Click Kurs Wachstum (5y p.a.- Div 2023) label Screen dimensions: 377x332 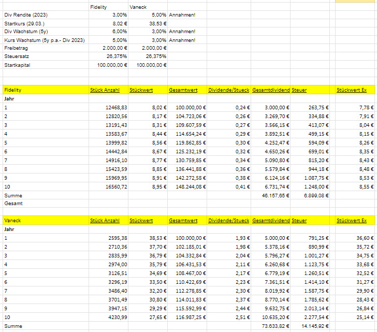45,40
